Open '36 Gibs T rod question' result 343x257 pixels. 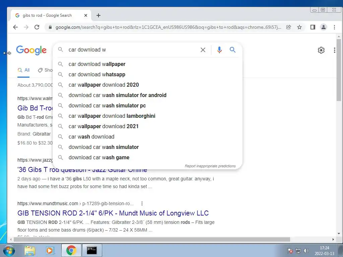coord(82,170)
